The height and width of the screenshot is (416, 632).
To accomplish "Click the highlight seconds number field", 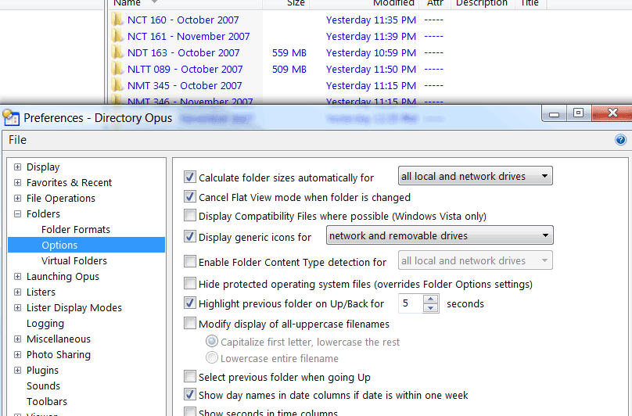I will click(x=411, y=303).
